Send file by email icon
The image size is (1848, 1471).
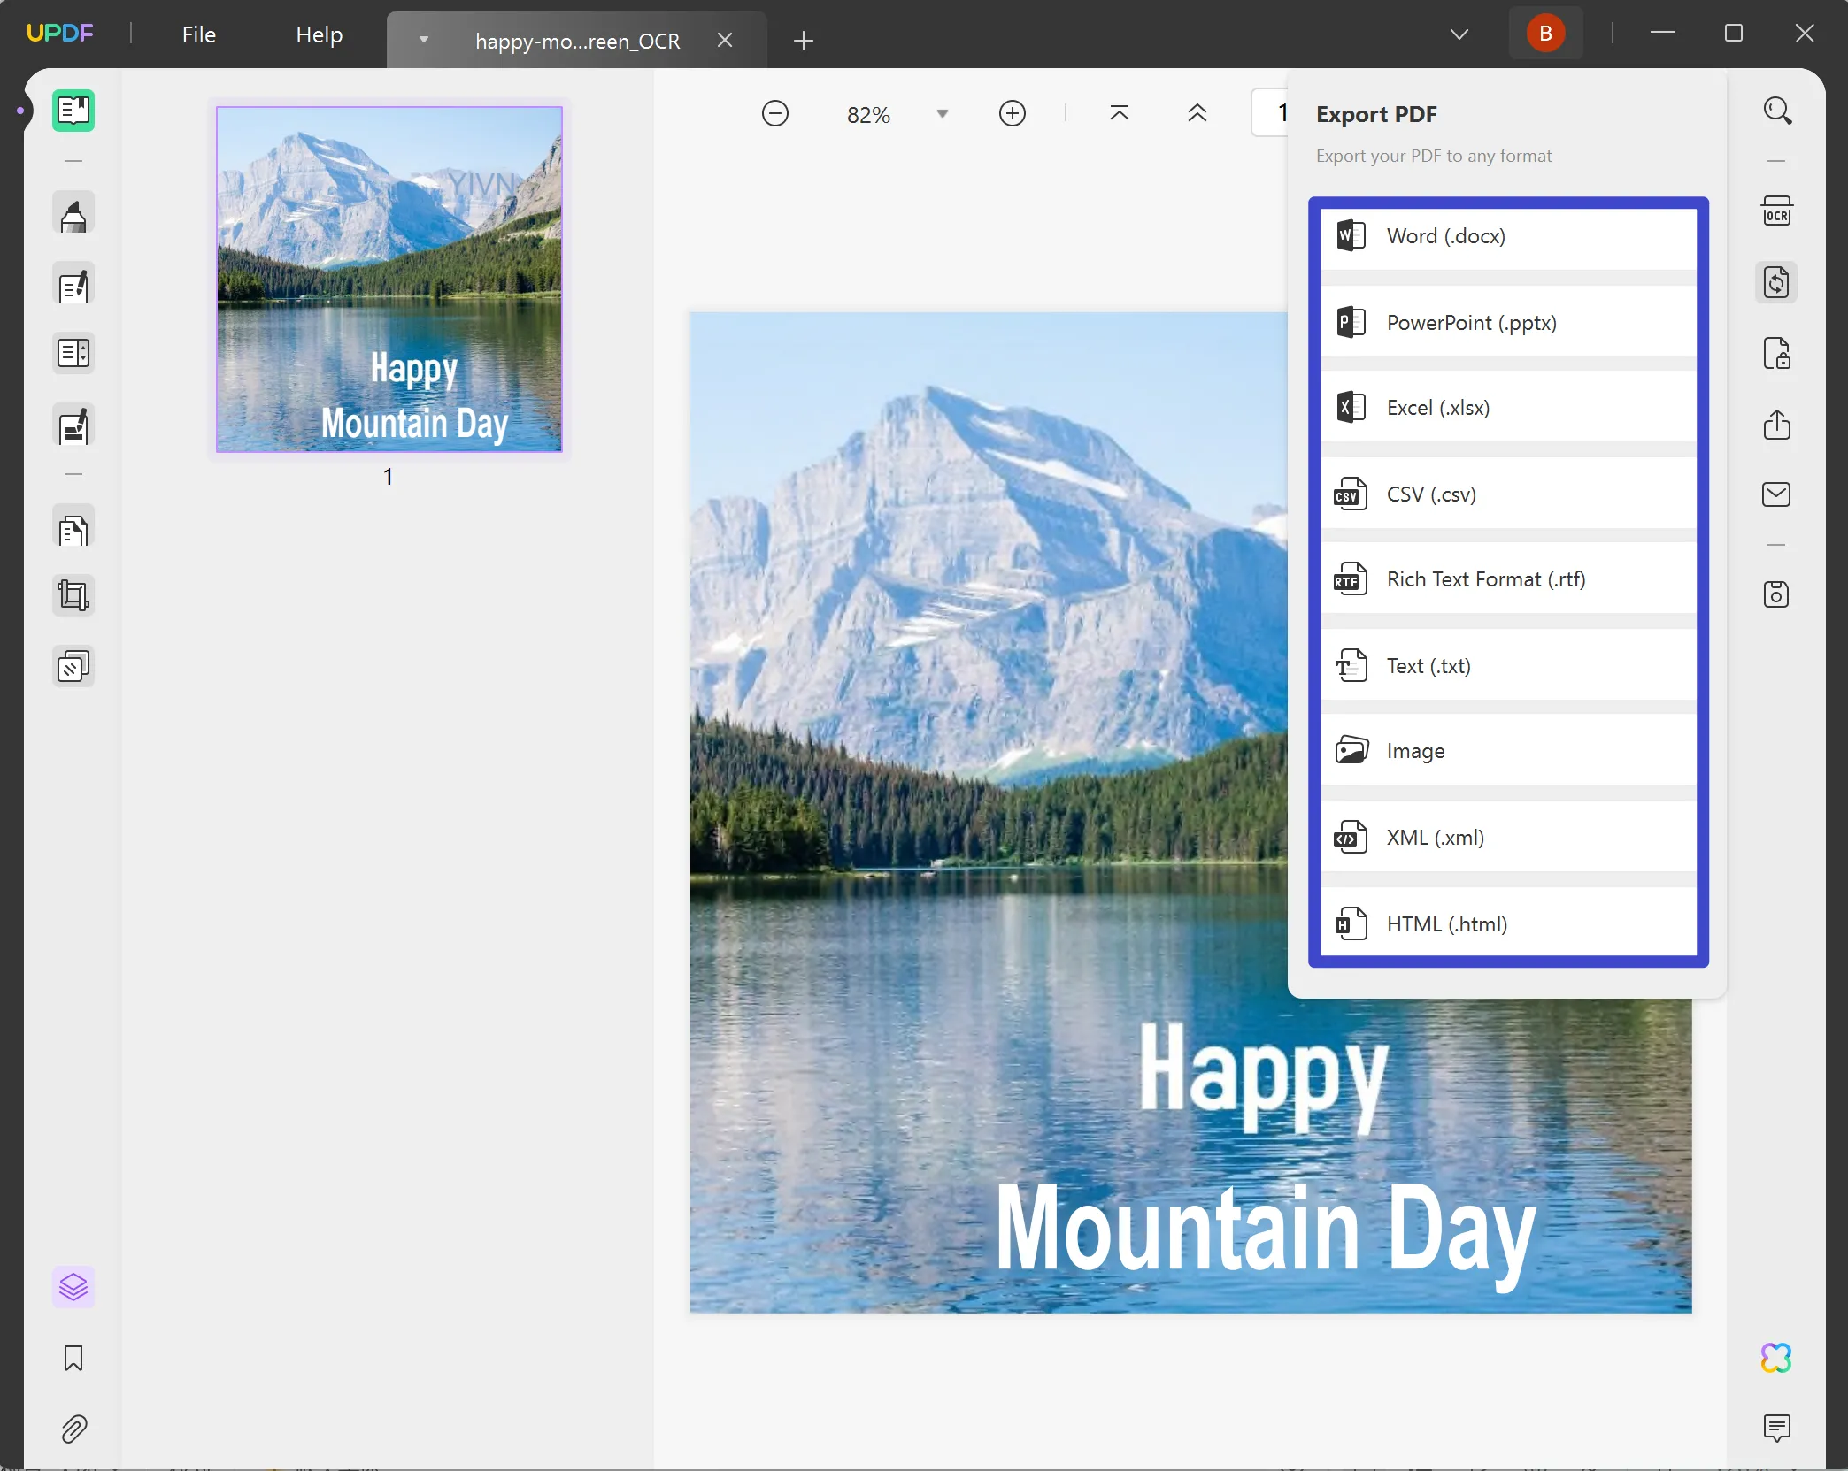tap(1776, 494)
